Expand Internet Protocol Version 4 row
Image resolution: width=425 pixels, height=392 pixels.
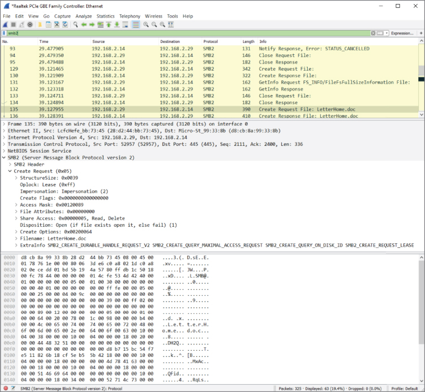pyautogui.click(x=4, y=137)
